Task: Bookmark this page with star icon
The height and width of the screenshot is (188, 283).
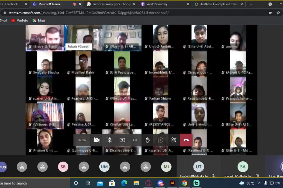Action: (278, 13)
